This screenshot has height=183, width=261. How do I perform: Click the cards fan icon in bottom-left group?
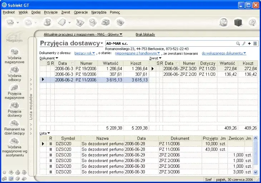(24, 179)
